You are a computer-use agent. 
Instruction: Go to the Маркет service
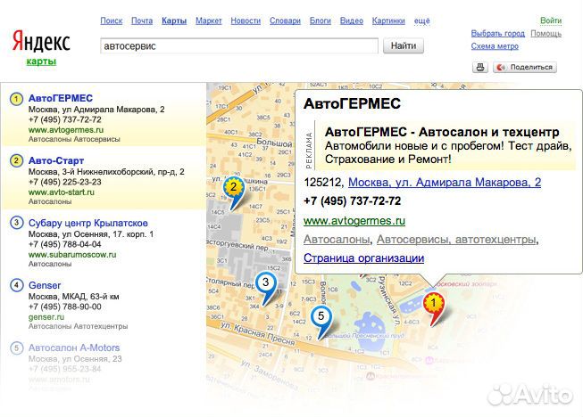tap(208, 20)
